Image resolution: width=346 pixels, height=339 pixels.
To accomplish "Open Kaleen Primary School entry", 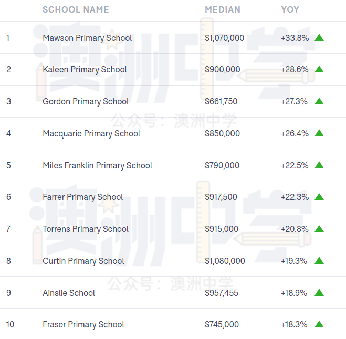I will 85,69.
